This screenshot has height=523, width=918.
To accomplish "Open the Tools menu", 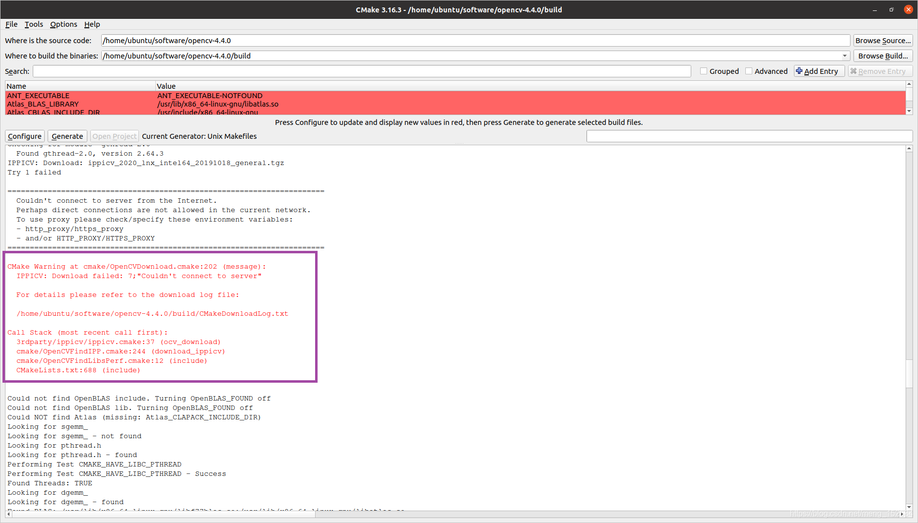I will click(34, 24).
